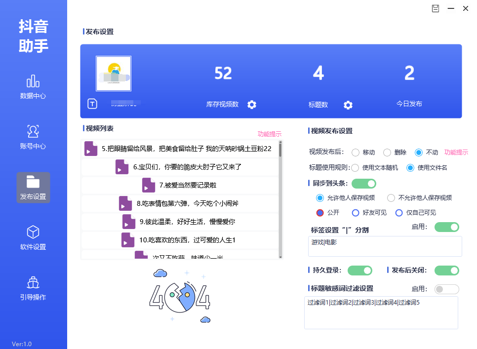Image resolution: width=477 pixels, height=349 pixels.
Task: Select 公开 visibility option
Action: click(x=319, y=213)
